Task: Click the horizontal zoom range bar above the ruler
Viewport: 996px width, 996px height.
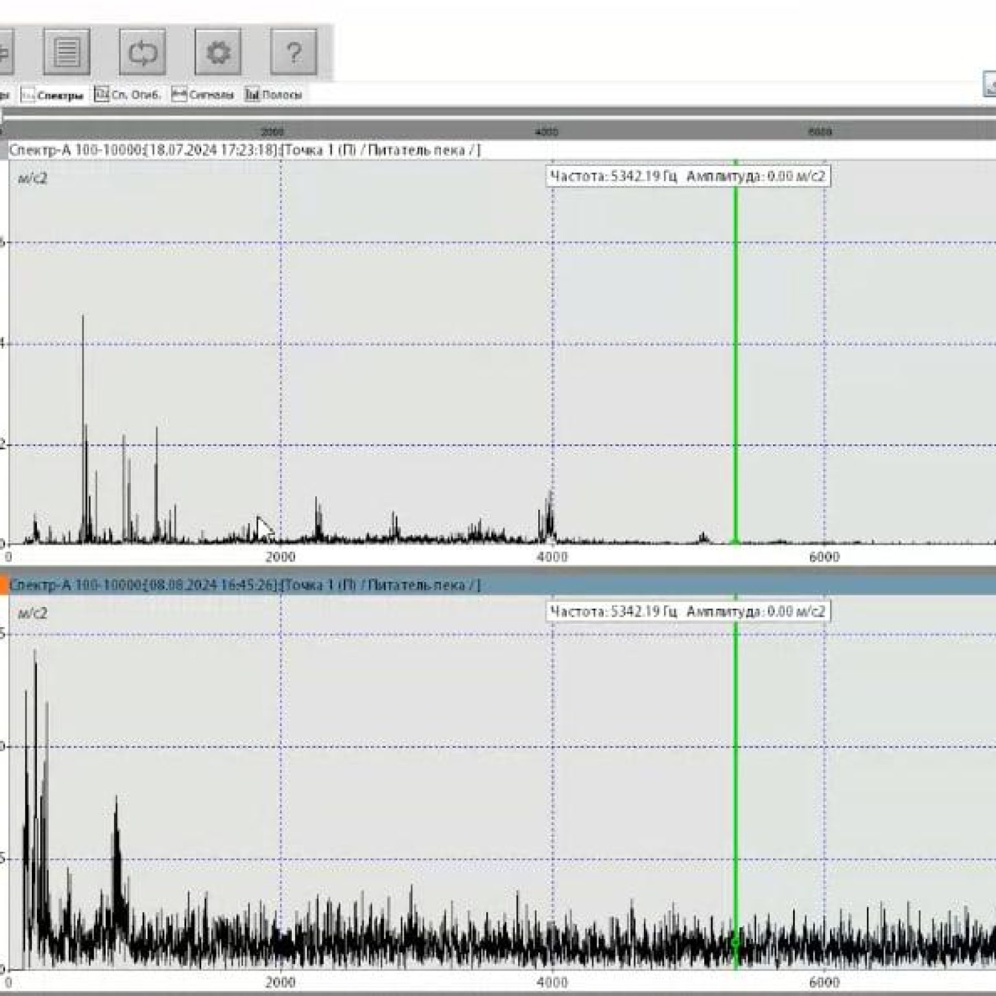Action: pyautogui.click(x=498, y=112)
